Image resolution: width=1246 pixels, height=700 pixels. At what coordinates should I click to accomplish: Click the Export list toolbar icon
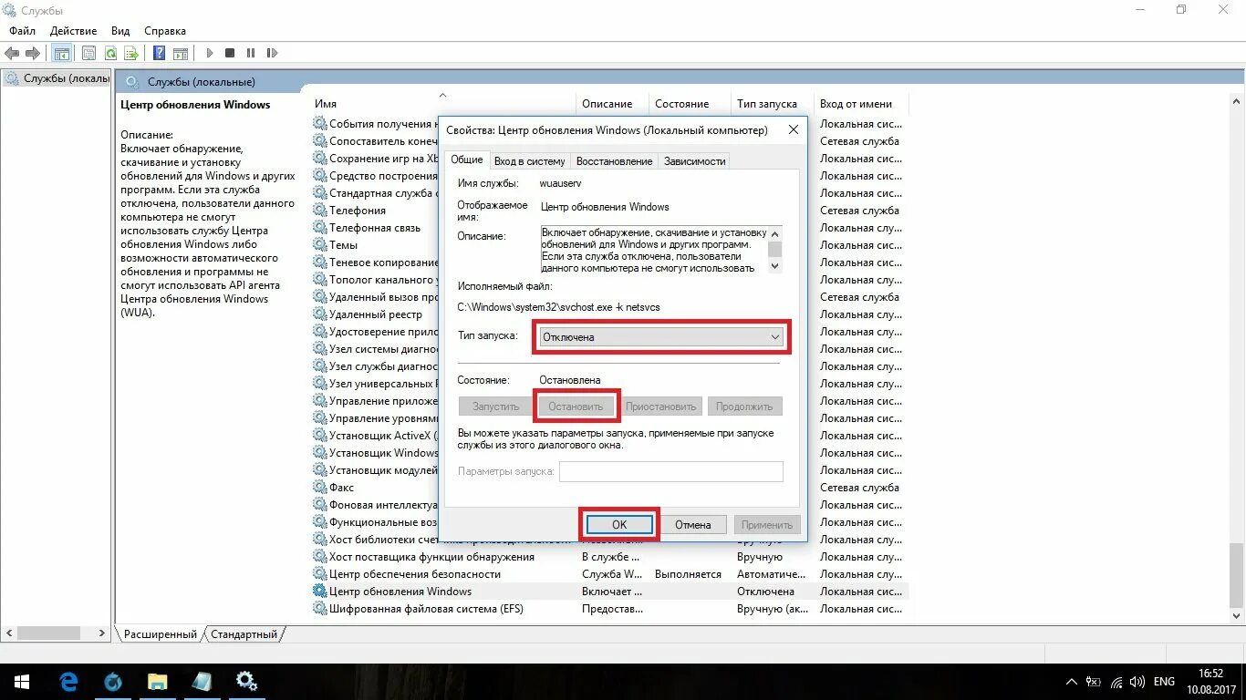131,54
